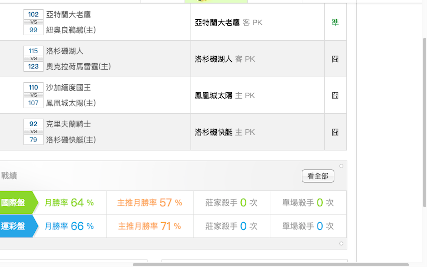Open team 洛杉磯湖人 in the matchup column
The height and width of the screenshot is (267, 427).
point(65,51)
